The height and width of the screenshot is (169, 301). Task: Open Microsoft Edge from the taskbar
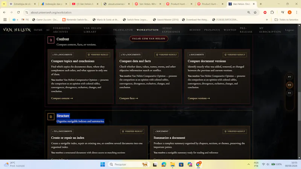(164, 164)
